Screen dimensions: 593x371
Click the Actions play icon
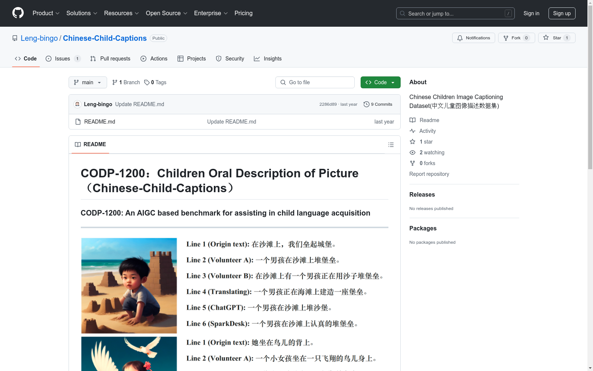[143, 59]
